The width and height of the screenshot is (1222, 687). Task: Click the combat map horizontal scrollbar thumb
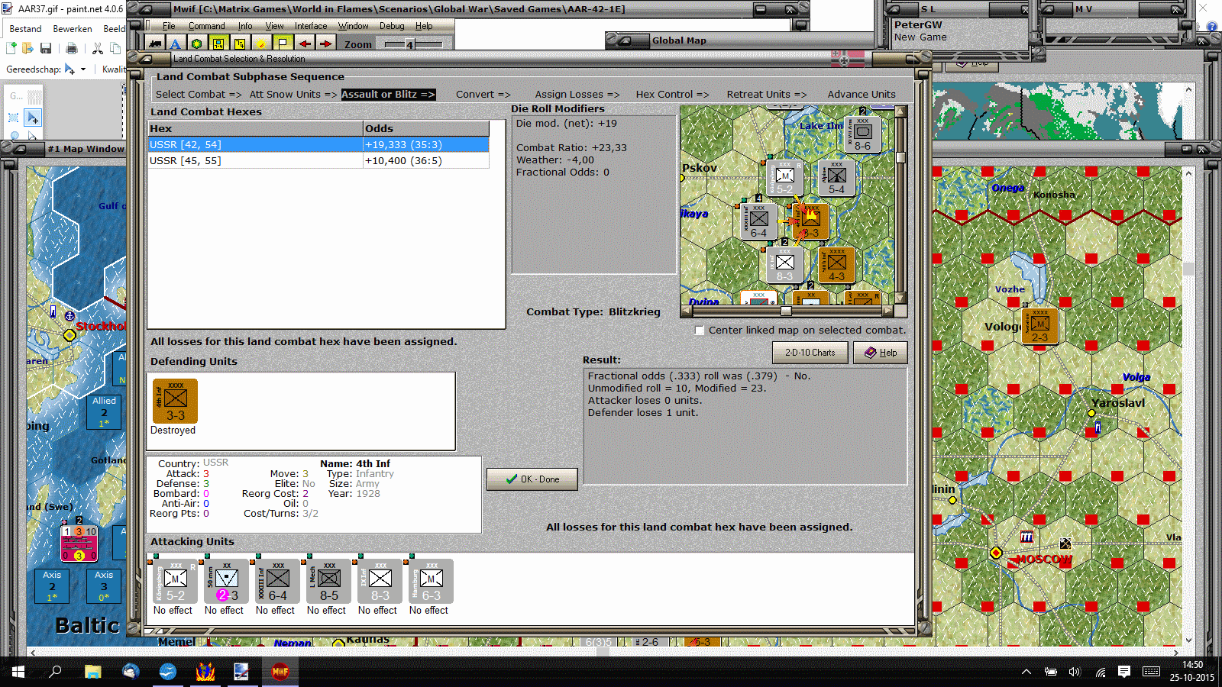[x=786, y=311]
